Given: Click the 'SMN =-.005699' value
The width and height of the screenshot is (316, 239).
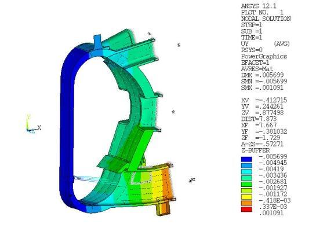Looking at the screenshot, I should point(264,82).
